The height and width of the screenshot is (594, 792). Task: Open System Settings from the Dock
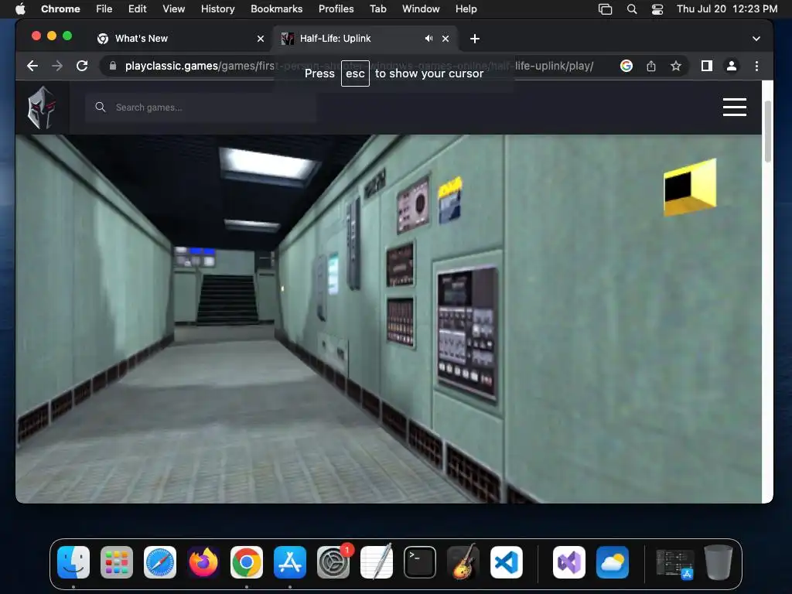pos(333,562)
